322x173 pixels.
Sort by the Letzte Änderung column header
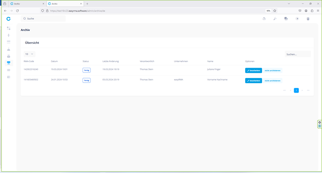point(110,61)
